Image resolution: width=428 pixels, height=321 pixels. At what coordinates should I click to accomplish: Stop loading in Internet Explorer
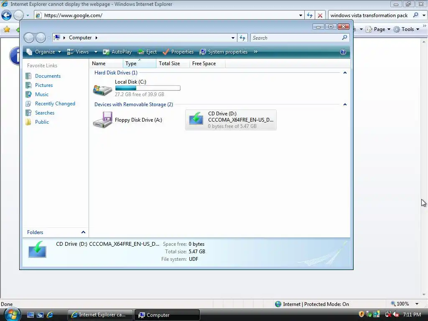[x=320, y=15]
